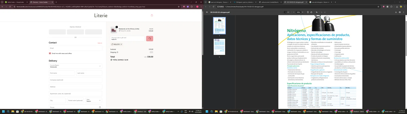Close the Checkout - Literie Candles tab
Image resolution: width=407 pixels, height=114 pixels.
[52, 2]
